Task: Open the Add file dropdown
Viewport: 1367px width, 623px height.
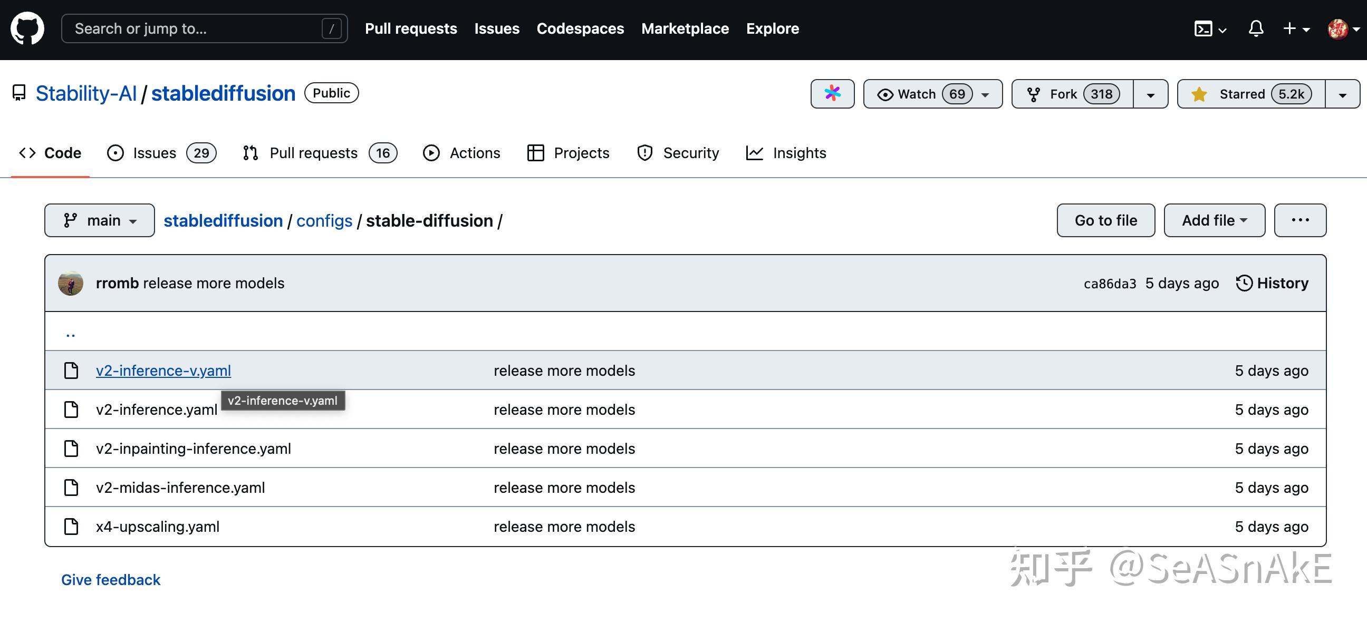Action: coord(1214,220)
